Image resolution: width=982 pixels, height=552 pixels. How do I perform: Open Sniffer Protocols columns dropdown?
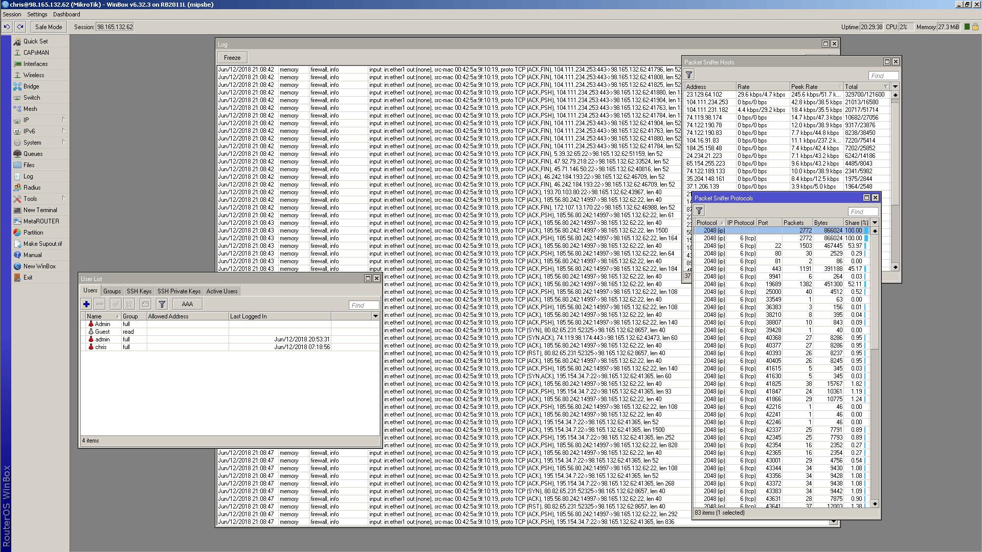pyautogui.click(x=875, y=223)
